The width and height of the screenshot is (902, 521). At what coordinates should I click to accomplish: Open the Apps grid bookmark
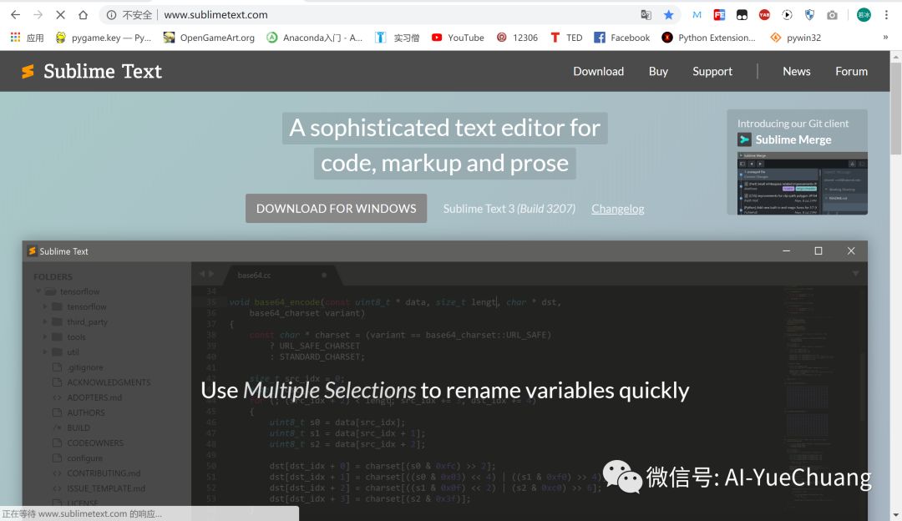[x=27, y=38]
